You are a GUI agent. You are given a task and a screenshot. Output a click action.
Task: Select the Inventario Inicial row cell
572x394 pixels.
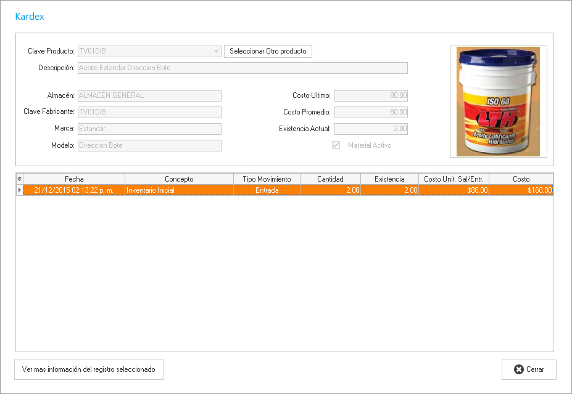[x=179, y=191]
